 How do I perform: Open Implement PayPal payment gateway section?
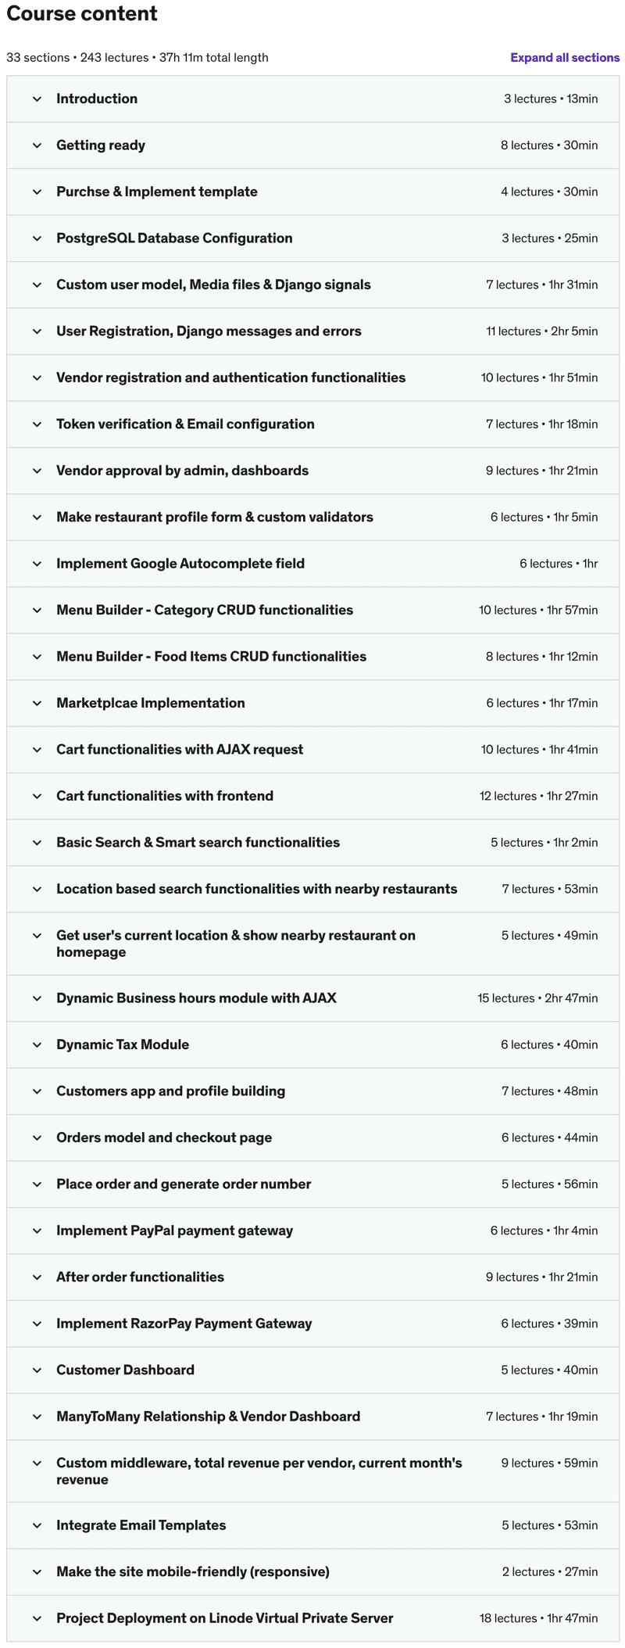coord(174,1231)
